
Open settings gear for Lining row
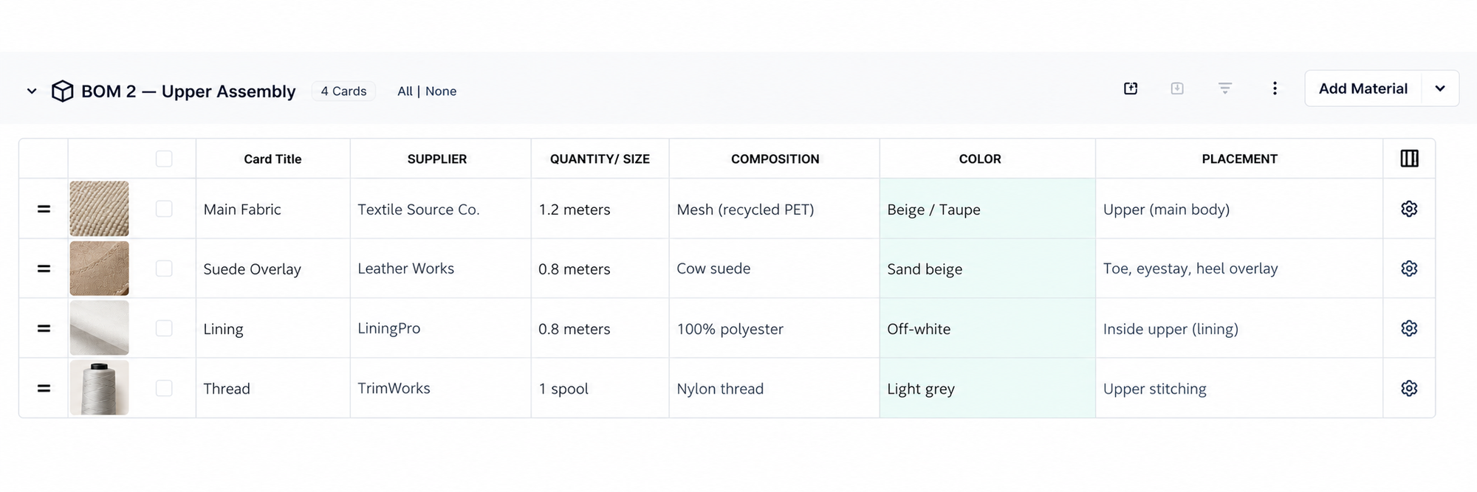[x=1409, y=328]
